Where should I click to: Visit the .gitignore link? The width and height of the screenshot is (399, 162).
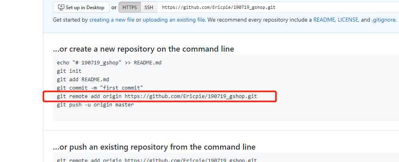(x=383, y=20)
